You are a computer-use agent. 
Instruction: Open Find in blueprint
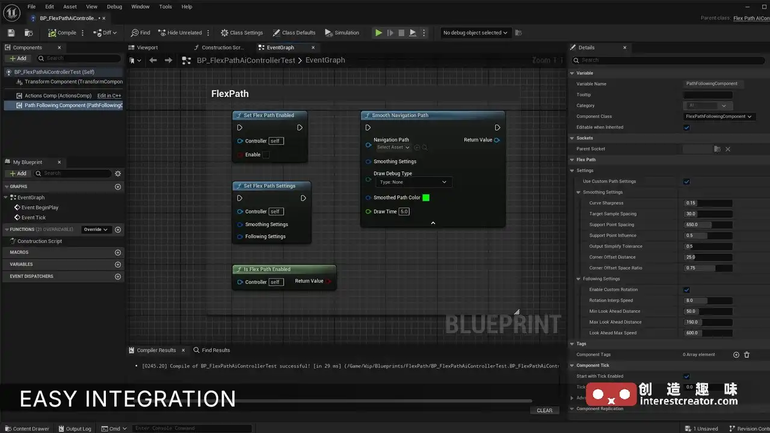tap(141, 32)
